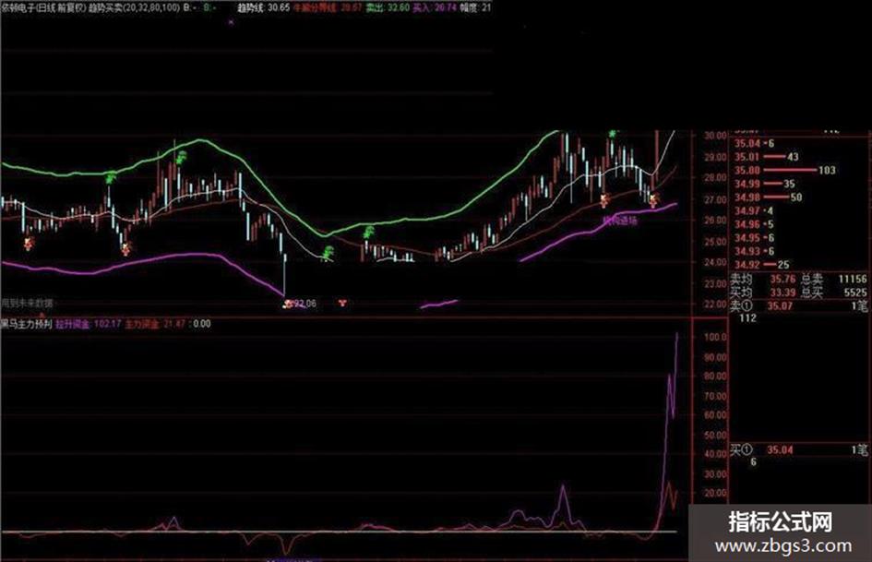
Task: Select the 34.95 order book row
Action: (754, 237)
